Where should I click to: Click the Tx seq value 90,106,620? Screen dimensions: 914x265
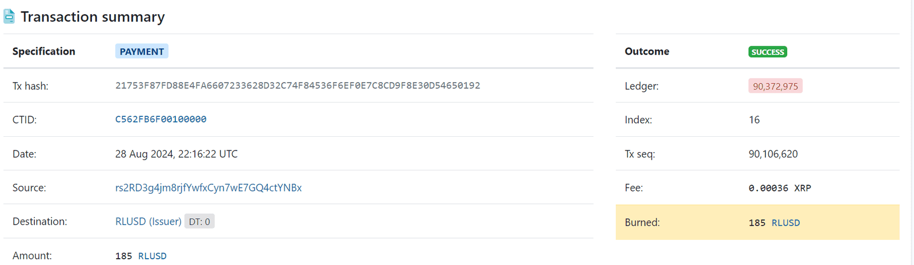(x=773, y=154)
